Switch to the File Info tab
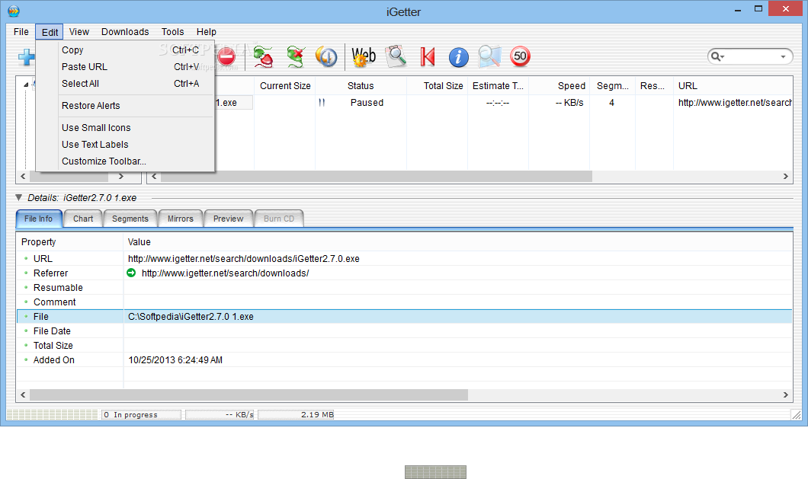808x479 pixels. pyautogui.click(x=39, y=219)
